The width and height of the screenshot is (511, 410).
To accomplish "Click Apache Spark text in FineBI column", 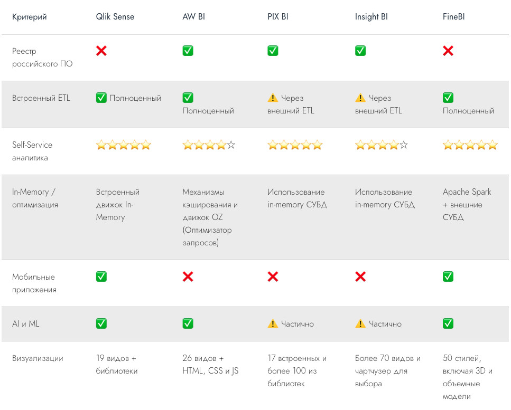I will [x=467, y=192].
